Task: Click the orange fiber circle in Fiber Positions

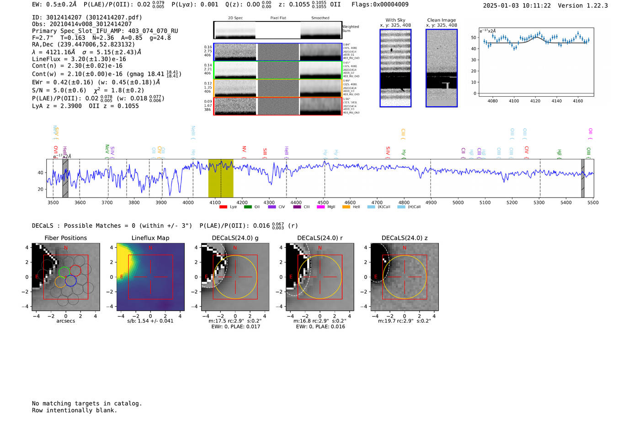Action: (60, 282)
